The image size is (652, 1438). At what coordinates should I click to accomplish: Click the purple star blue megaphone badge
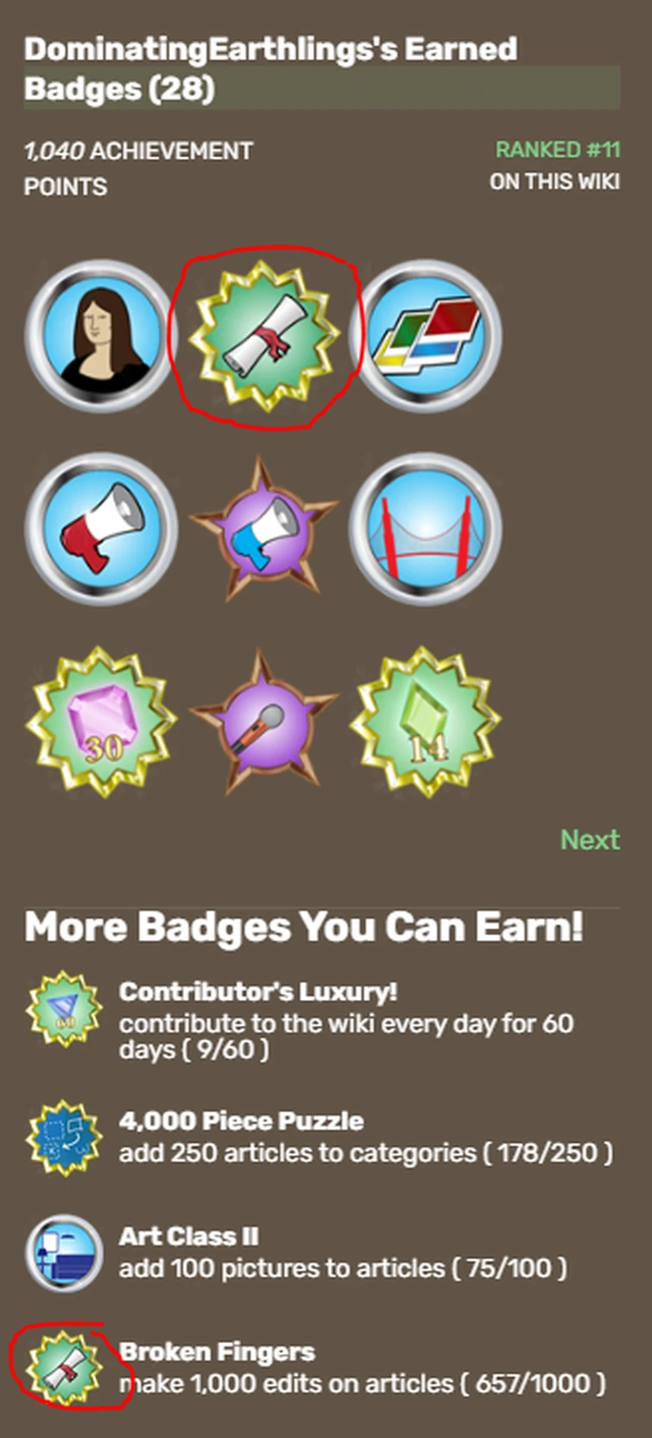pyautogui.click(x=264, y=529)
